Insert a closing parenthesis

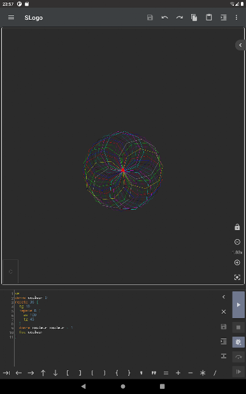tap(105, 373)
